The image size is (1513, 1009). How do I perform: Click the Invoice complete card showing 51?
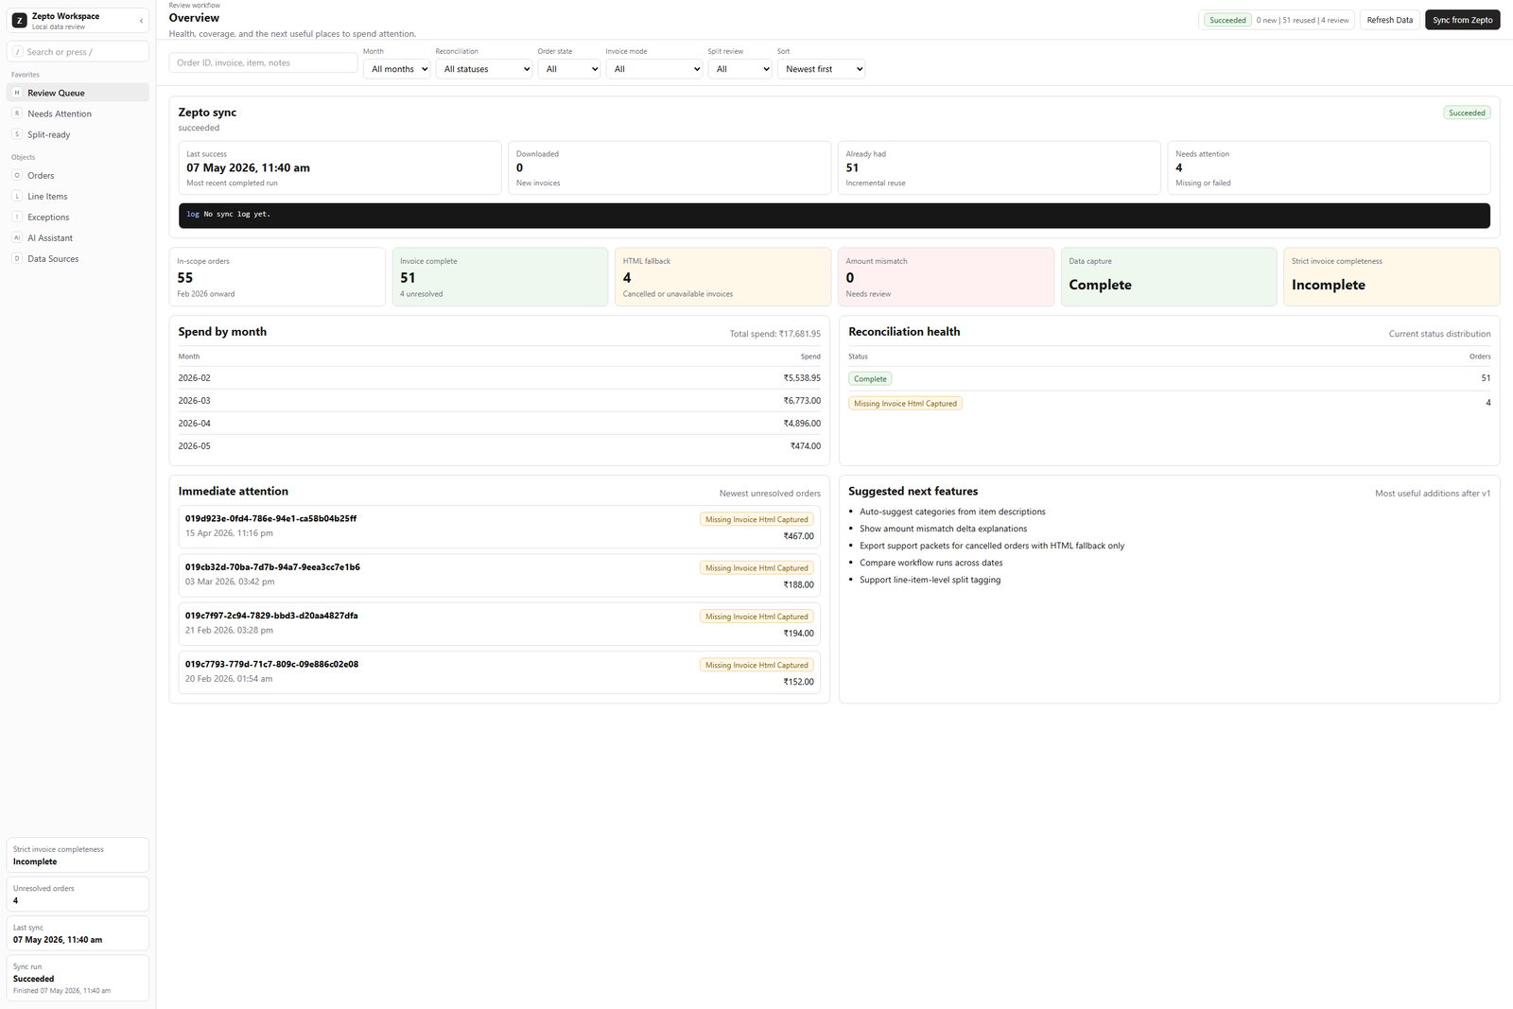coord(500,277)
